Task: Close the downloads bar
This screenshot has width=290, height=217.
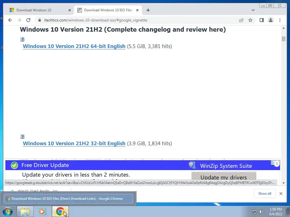Action: pyautogui.click(x=281, y=193)
